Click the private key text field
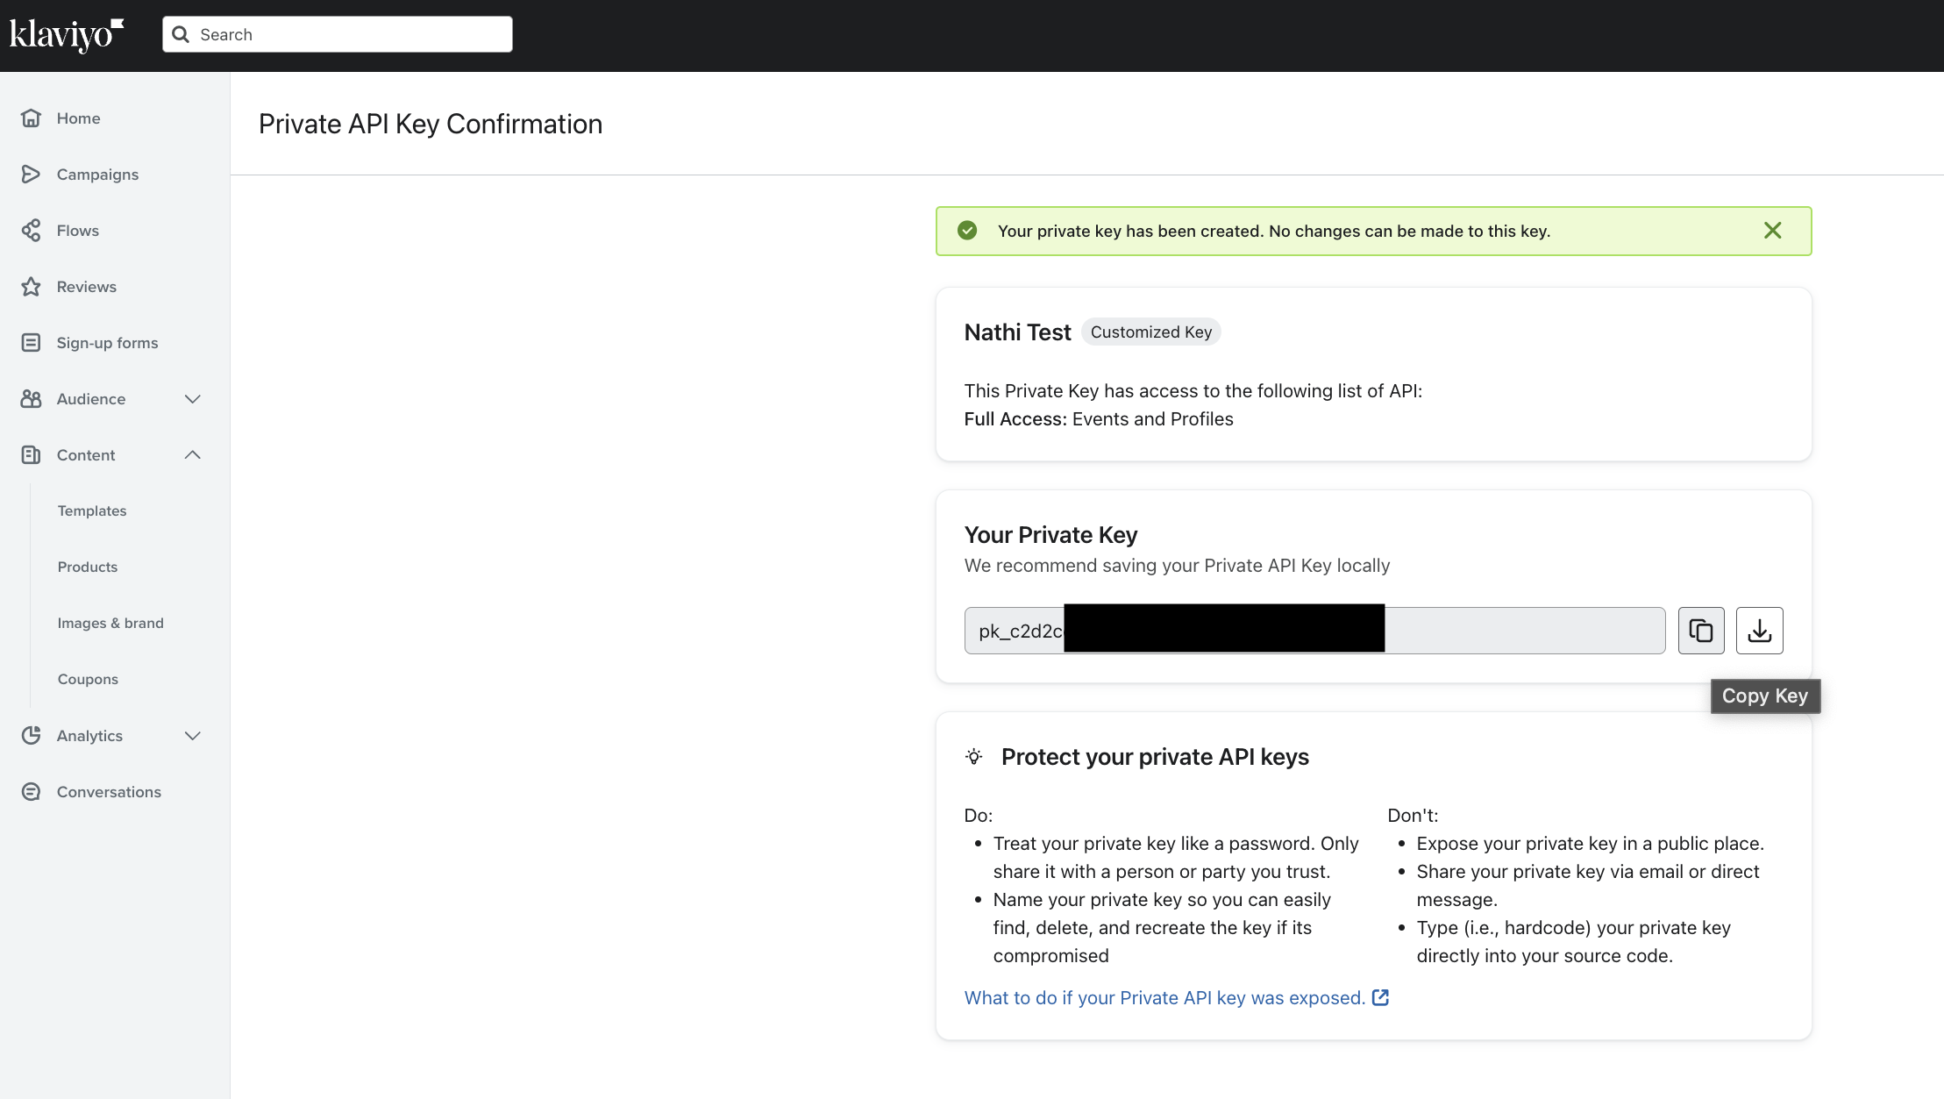The height and width of the screenshot is (1099, 1944). 1524,631
